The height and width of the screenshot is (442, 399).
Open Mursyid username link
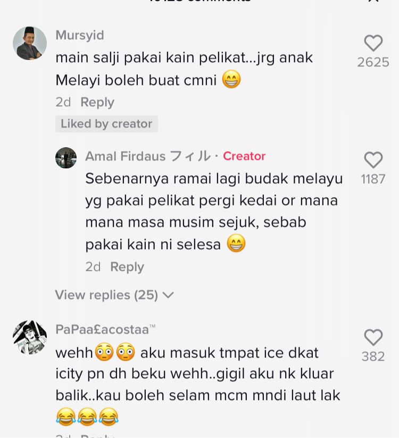pyautogui.click(x=80, y=35)
